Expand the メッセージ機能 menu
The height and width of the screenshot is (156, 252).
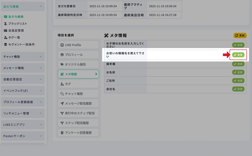coord(23,68)
